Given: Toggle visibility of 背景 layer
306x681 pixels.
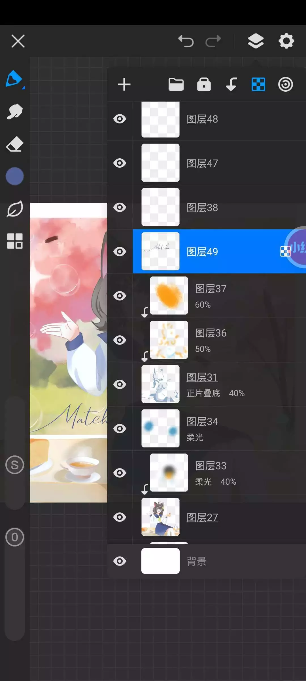Looking at the screenshot, I should click(120, 561).
